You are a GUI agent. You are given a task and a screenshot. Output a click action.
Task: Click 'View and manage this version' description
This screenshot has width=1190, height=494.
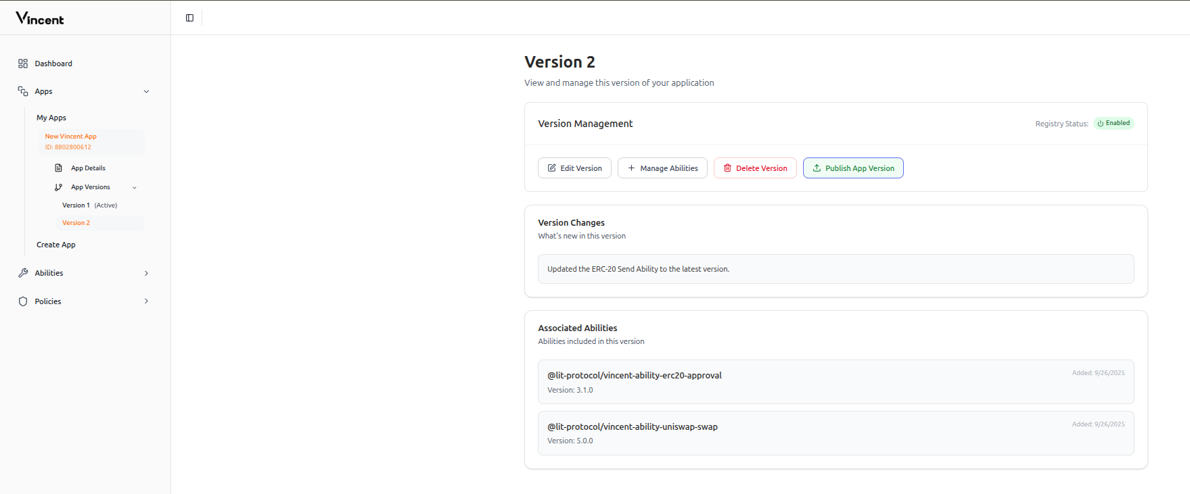click(619, 82)
